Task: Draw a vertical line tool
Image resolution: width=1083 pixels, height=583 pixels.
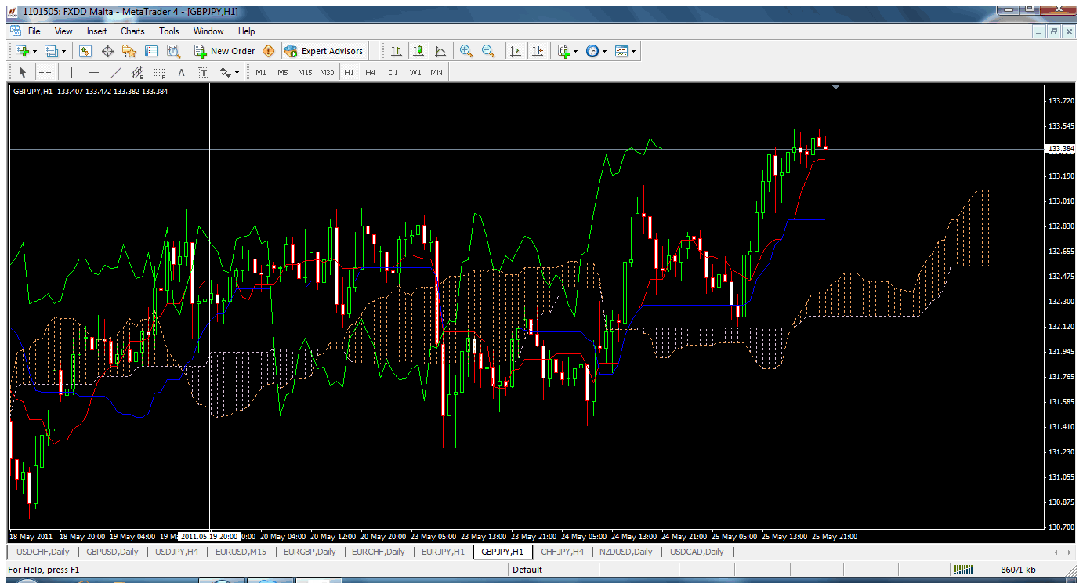Action: coord(71,72)
